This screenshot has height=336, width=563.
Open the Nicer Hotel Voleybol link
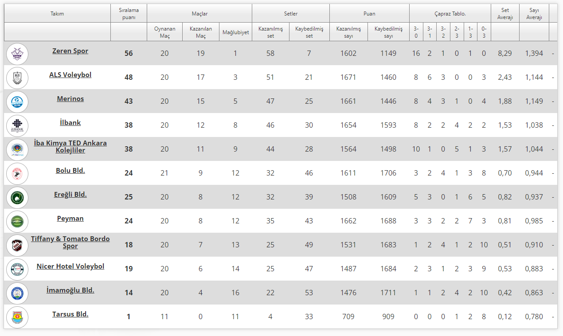[x=70, y=266]
